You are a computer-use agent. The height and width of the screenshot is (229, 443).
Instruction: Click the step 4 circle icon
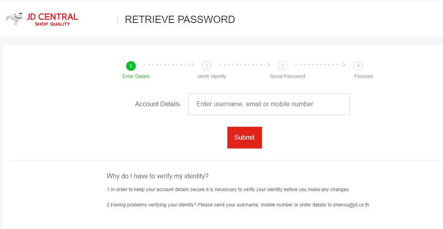click(358, 66)
